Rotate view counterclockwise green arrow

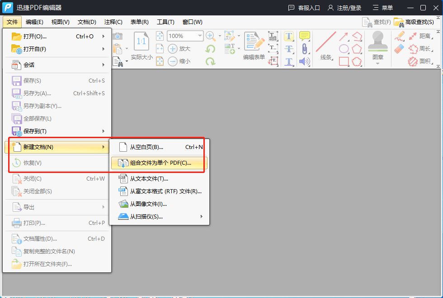[x=211, y=49]
